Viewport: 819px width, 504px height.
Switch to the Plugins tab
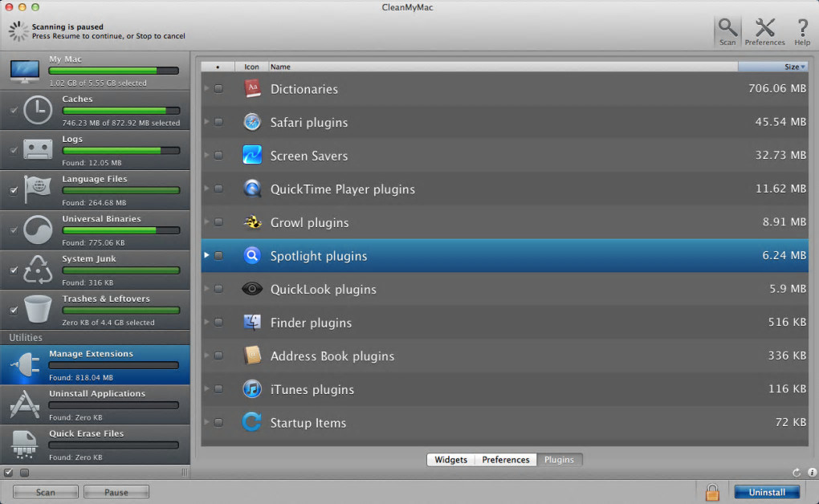(x=559, y=460)
